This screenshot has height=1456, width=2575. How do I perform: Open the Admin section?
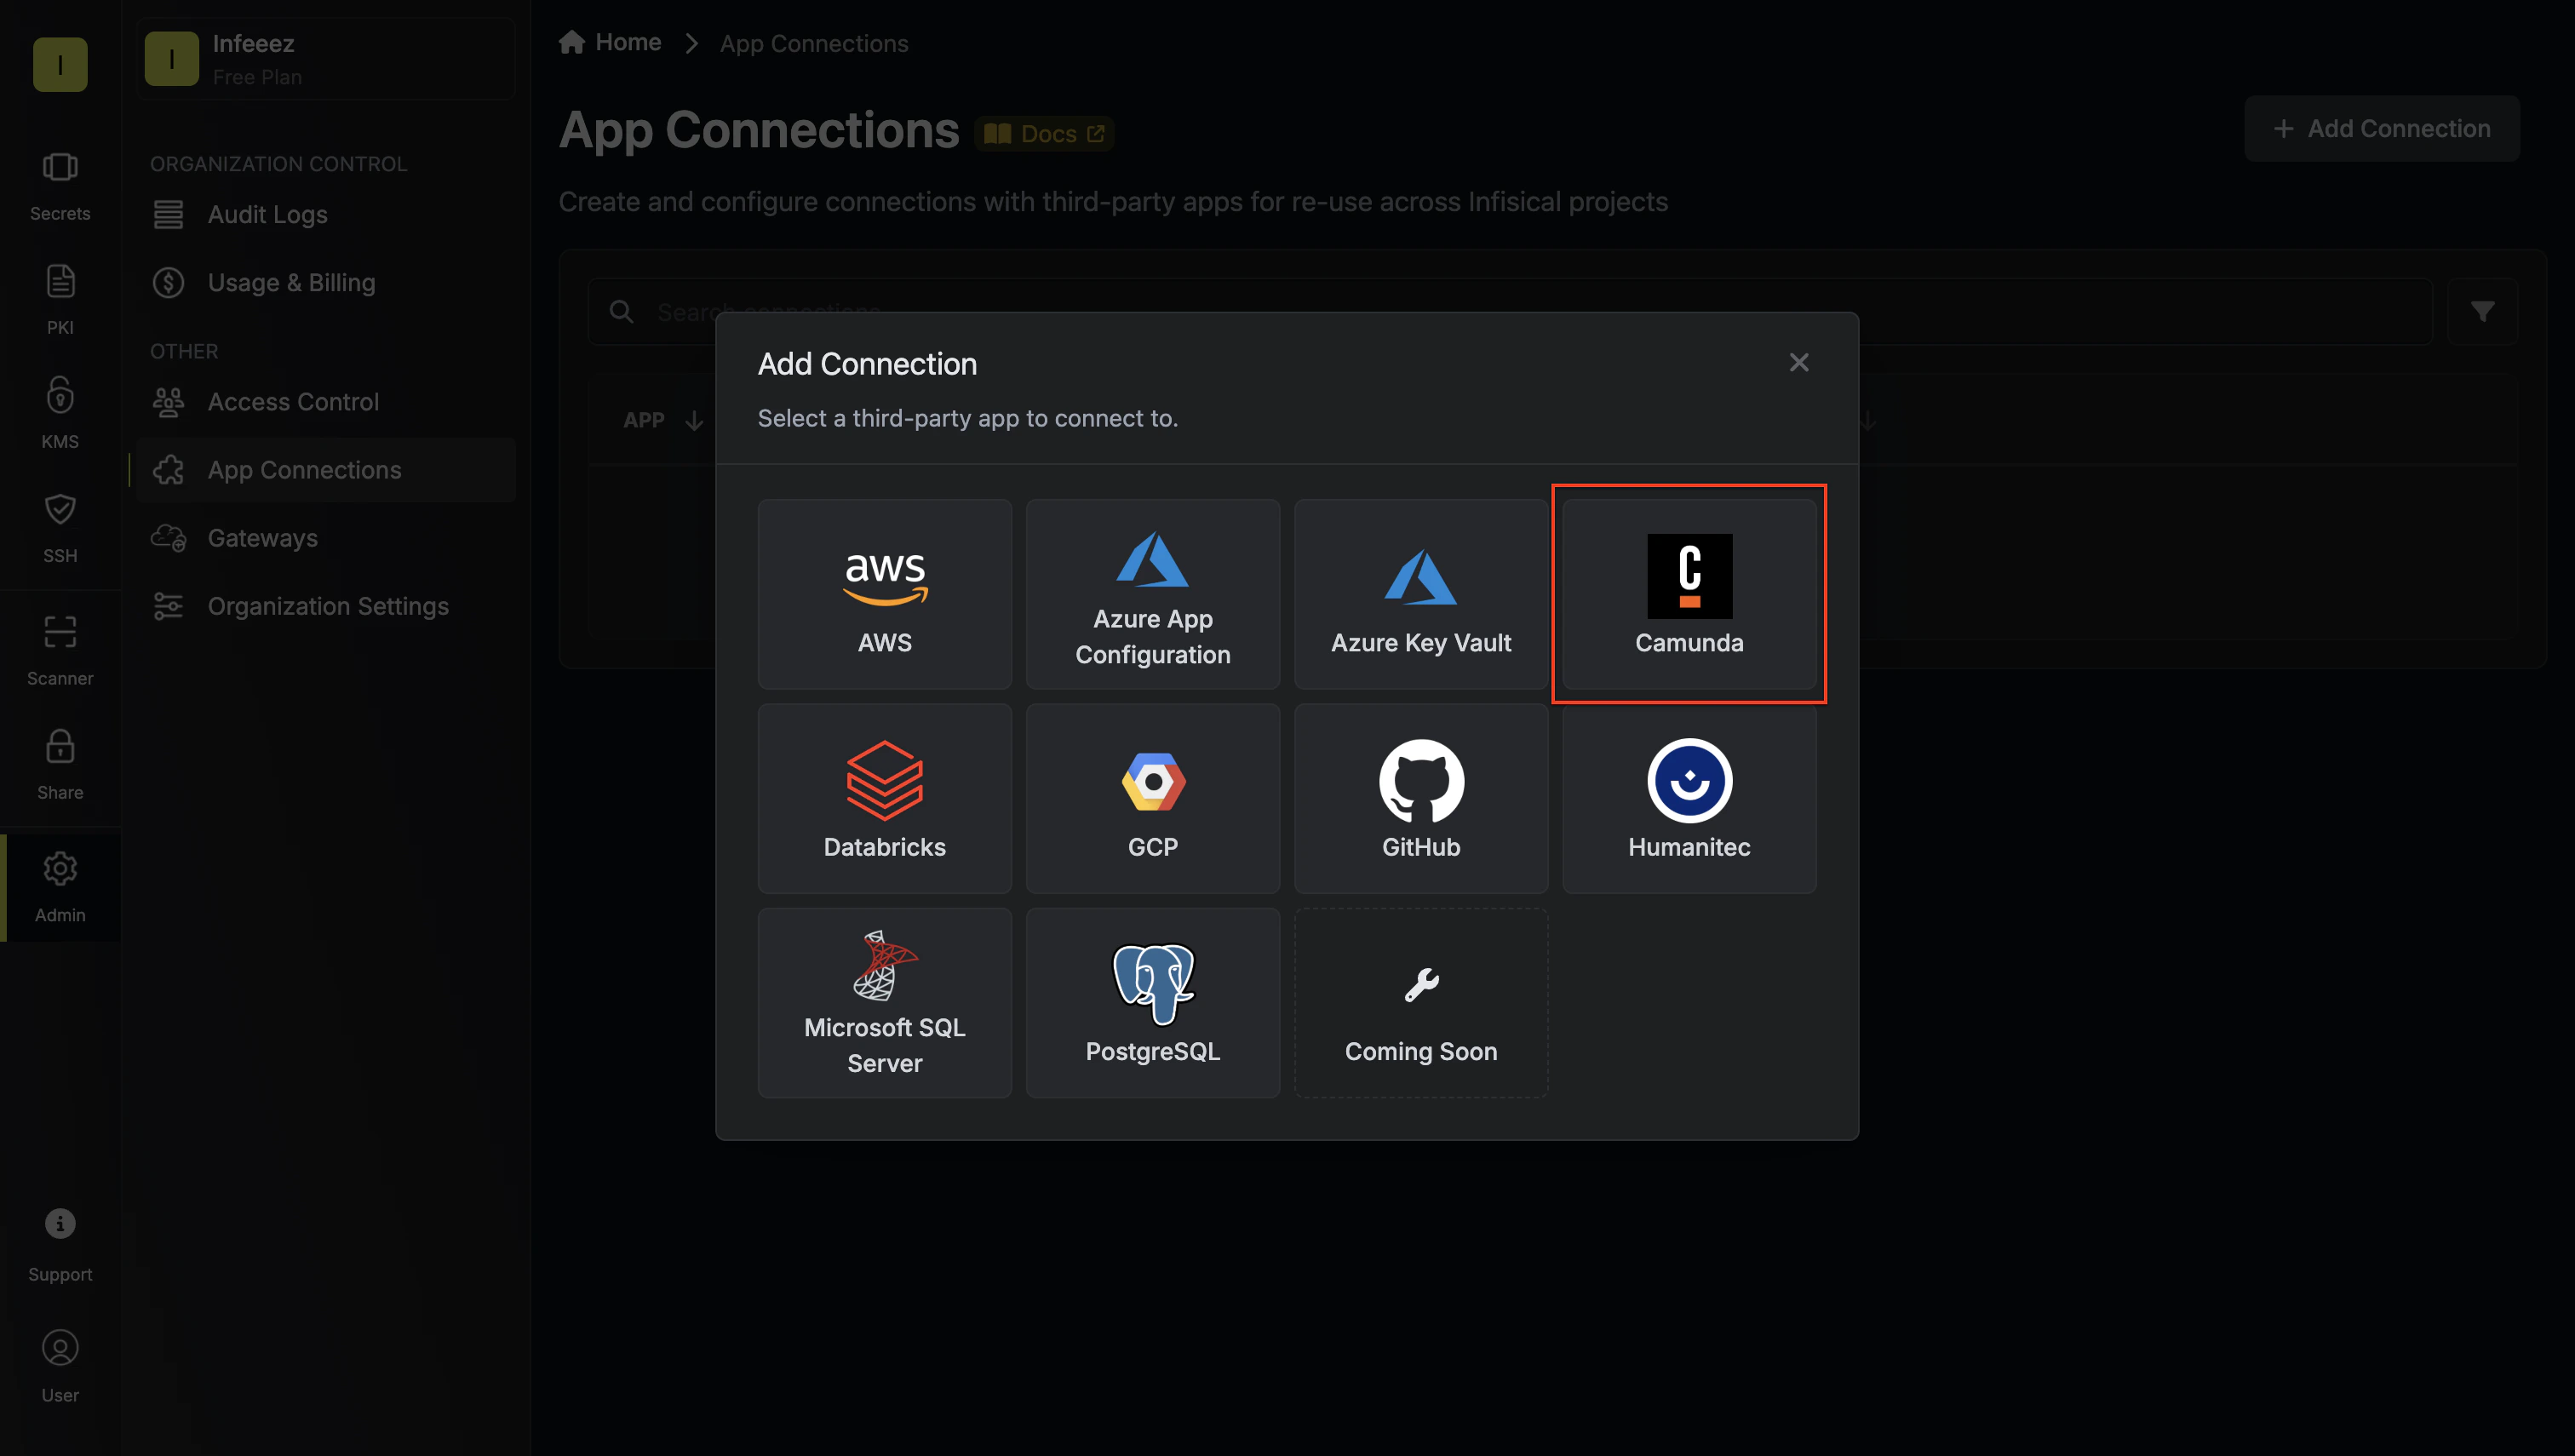[60, 888]
